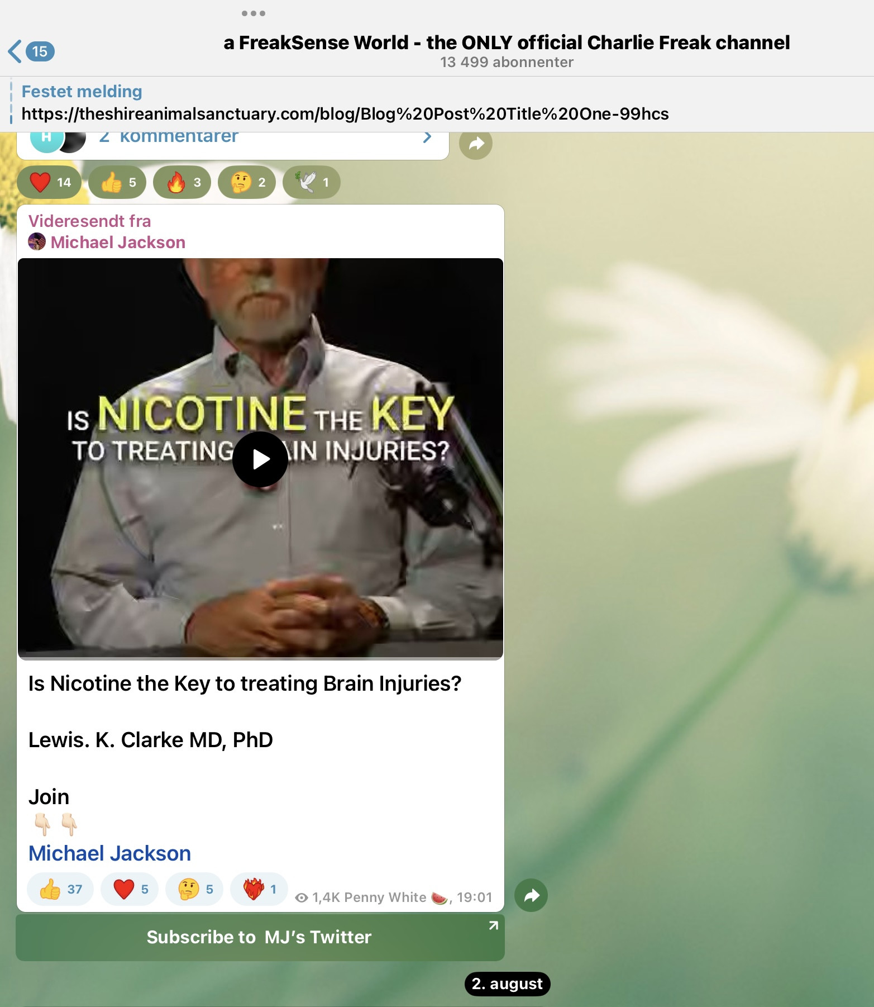Open the blue Michael Jackson join link
874x1007 pixels.
(x=109, y=853)
